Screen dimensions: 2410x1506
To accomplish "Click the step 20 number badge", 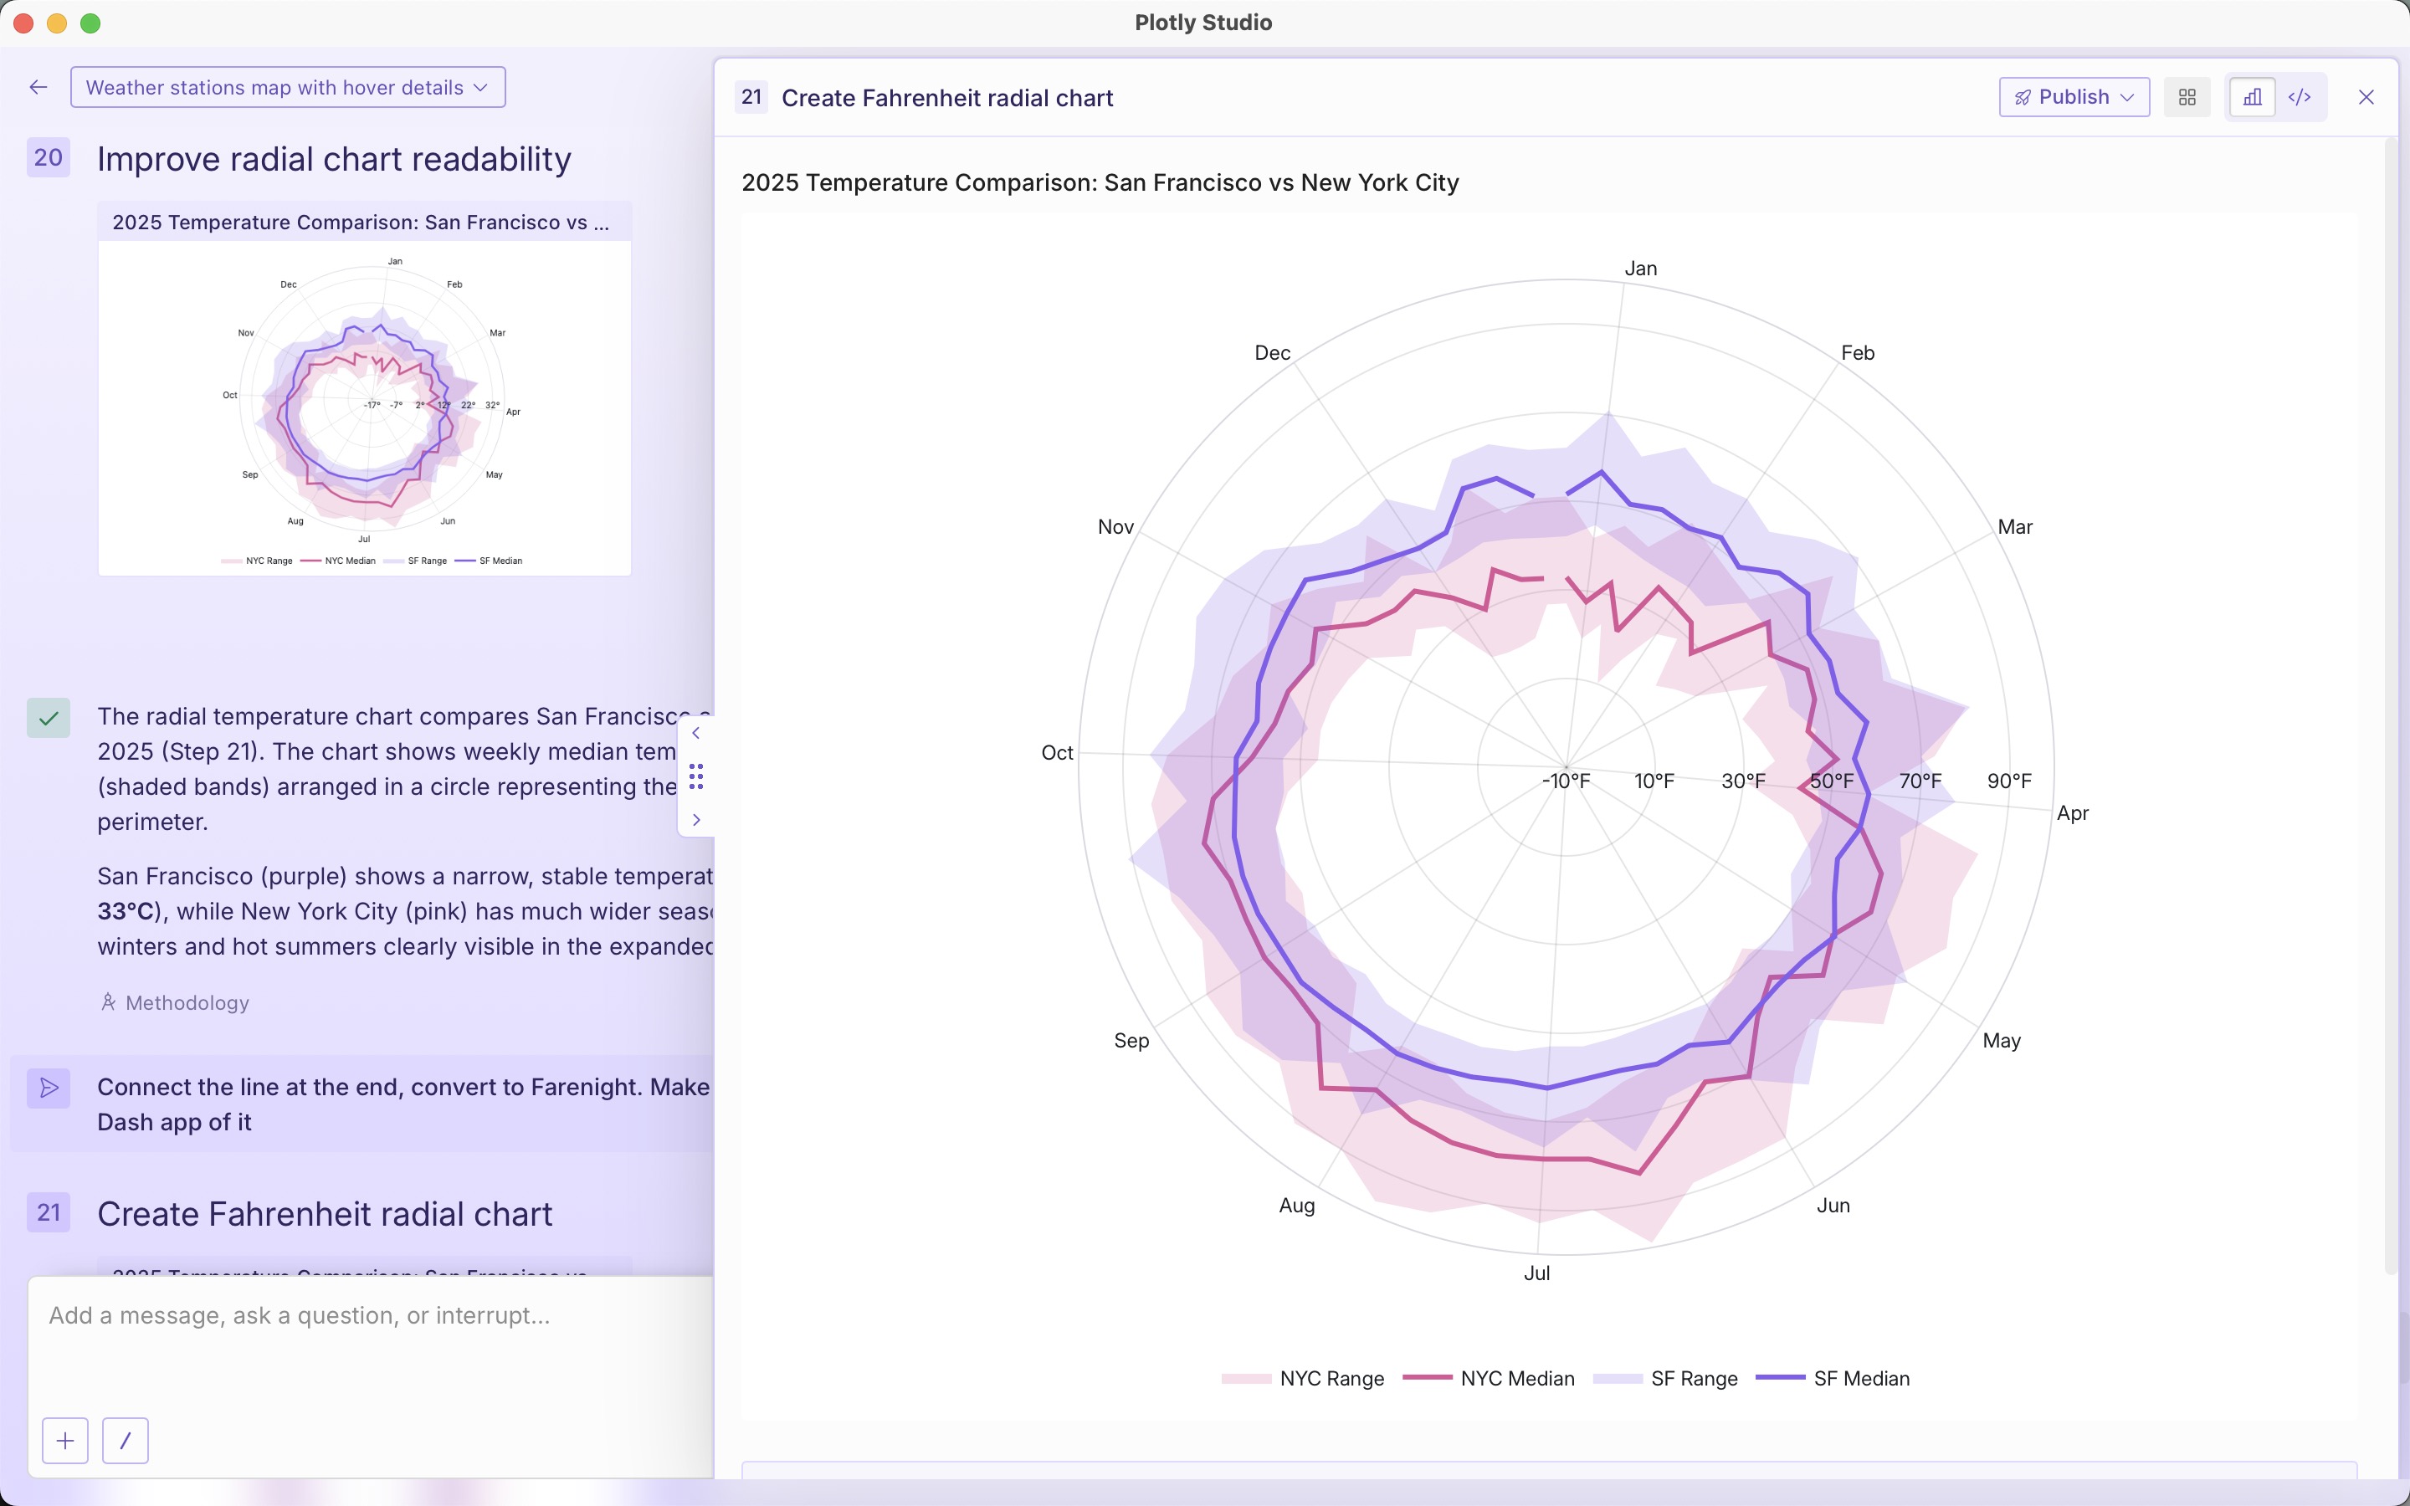I will point(48,157).
